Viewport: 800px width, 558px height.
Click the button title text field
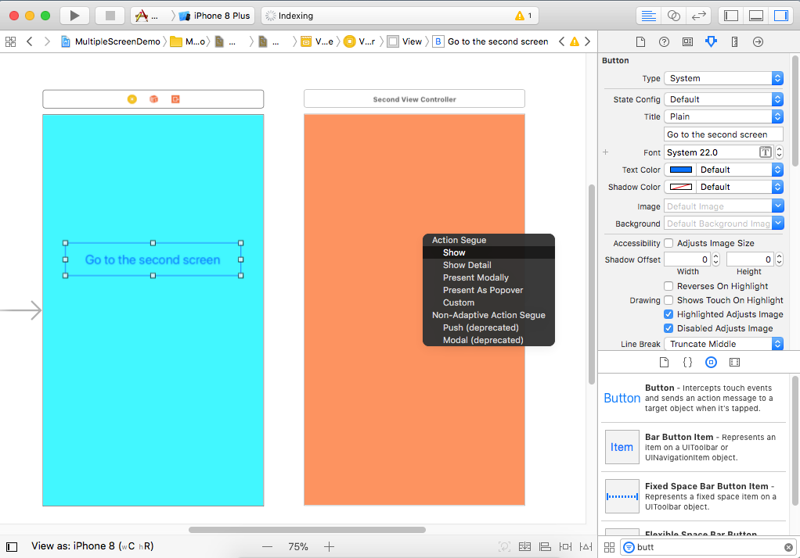pyautogui.click(x=723, y=134)
